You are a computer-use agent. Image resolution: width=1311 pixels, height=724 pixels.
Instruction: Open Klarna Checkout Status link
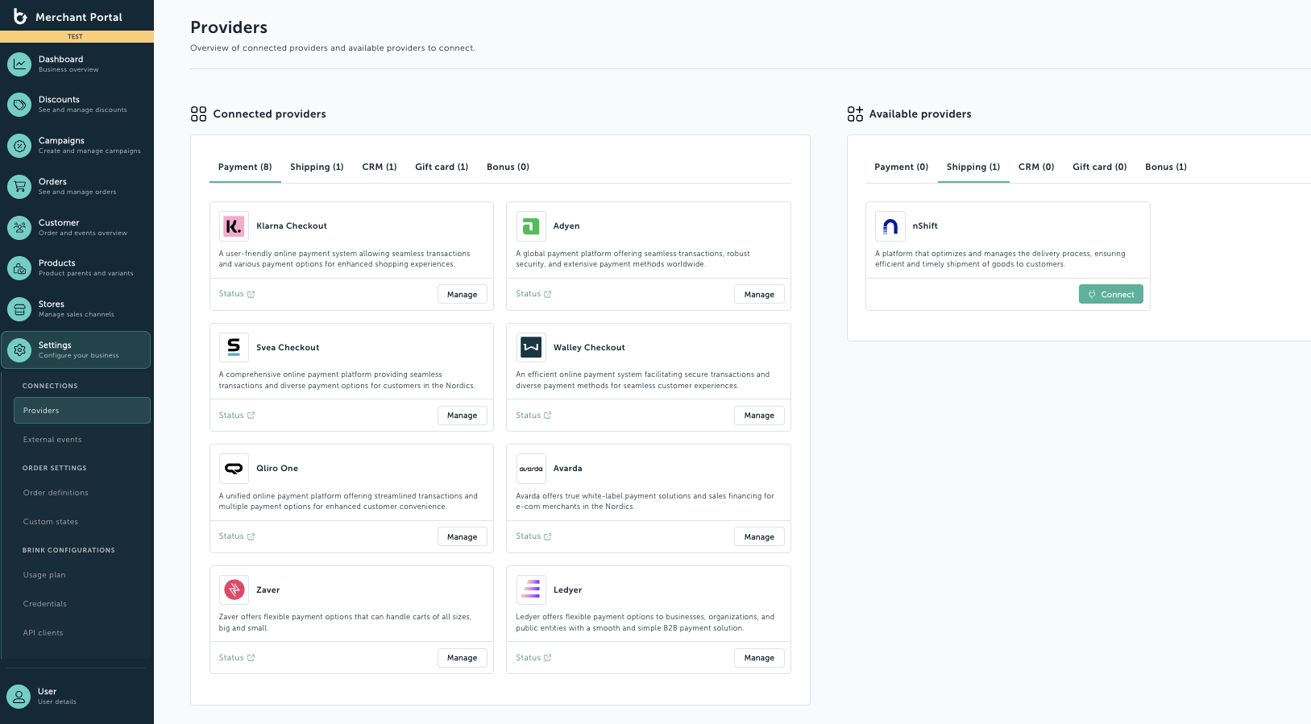tap(237, 294)
